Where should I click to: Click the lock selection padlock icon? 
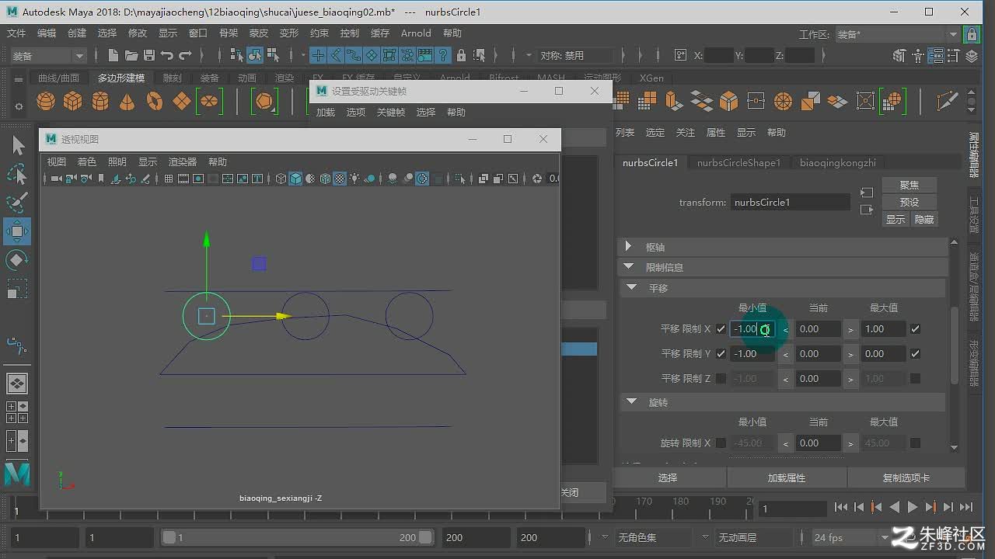click(462, 55)
